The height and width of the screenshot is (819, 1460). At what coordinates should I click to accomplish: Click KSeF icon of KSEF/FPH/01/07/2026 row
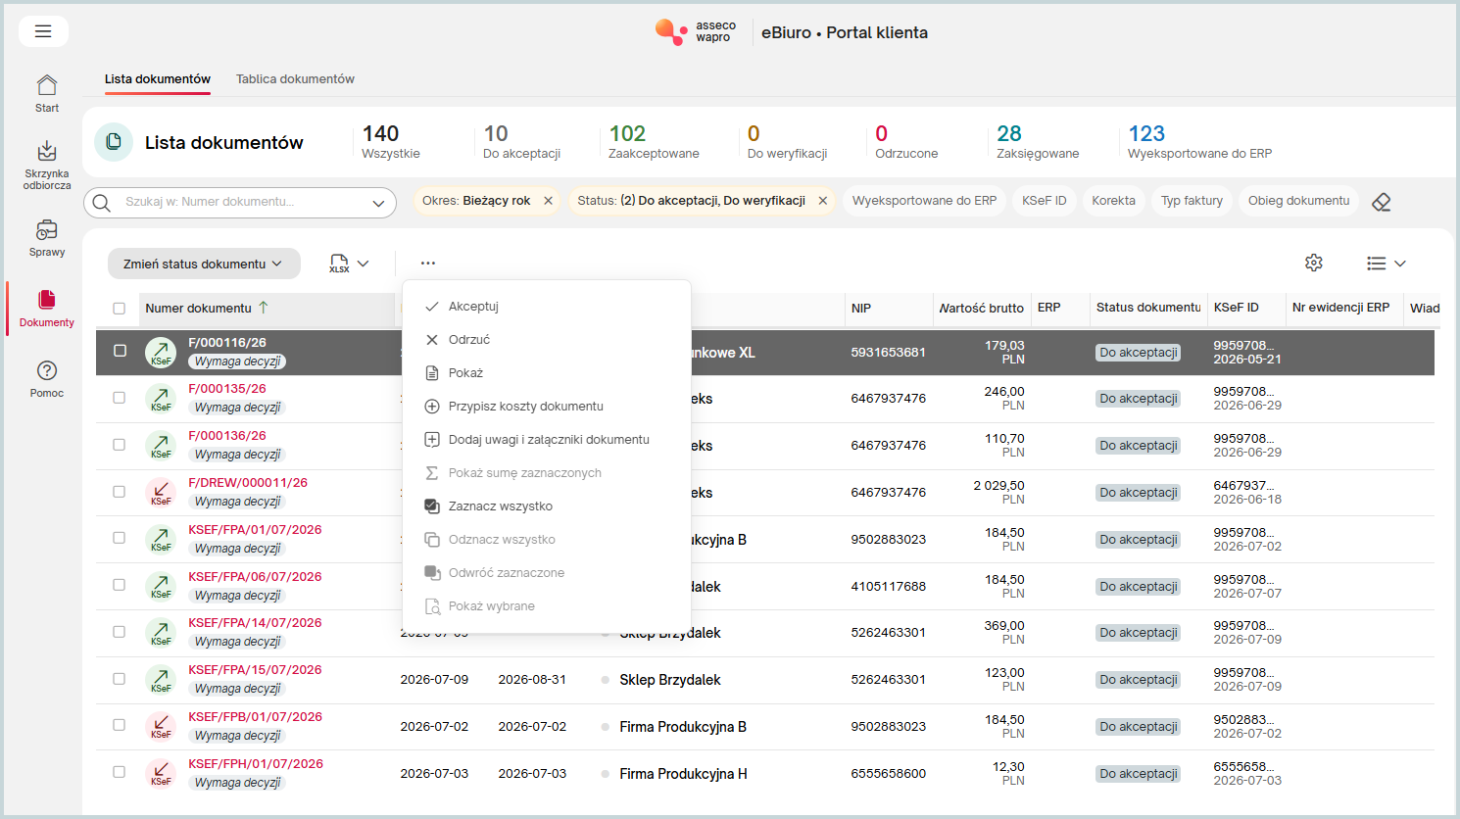point(161,773)
